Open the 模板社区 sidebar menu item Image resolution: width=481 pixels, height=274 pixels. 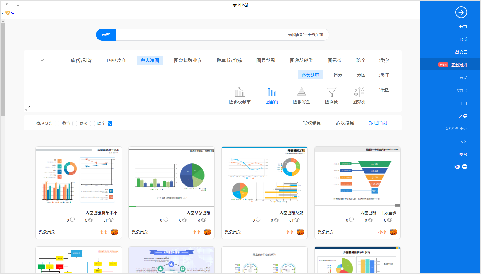451,65
